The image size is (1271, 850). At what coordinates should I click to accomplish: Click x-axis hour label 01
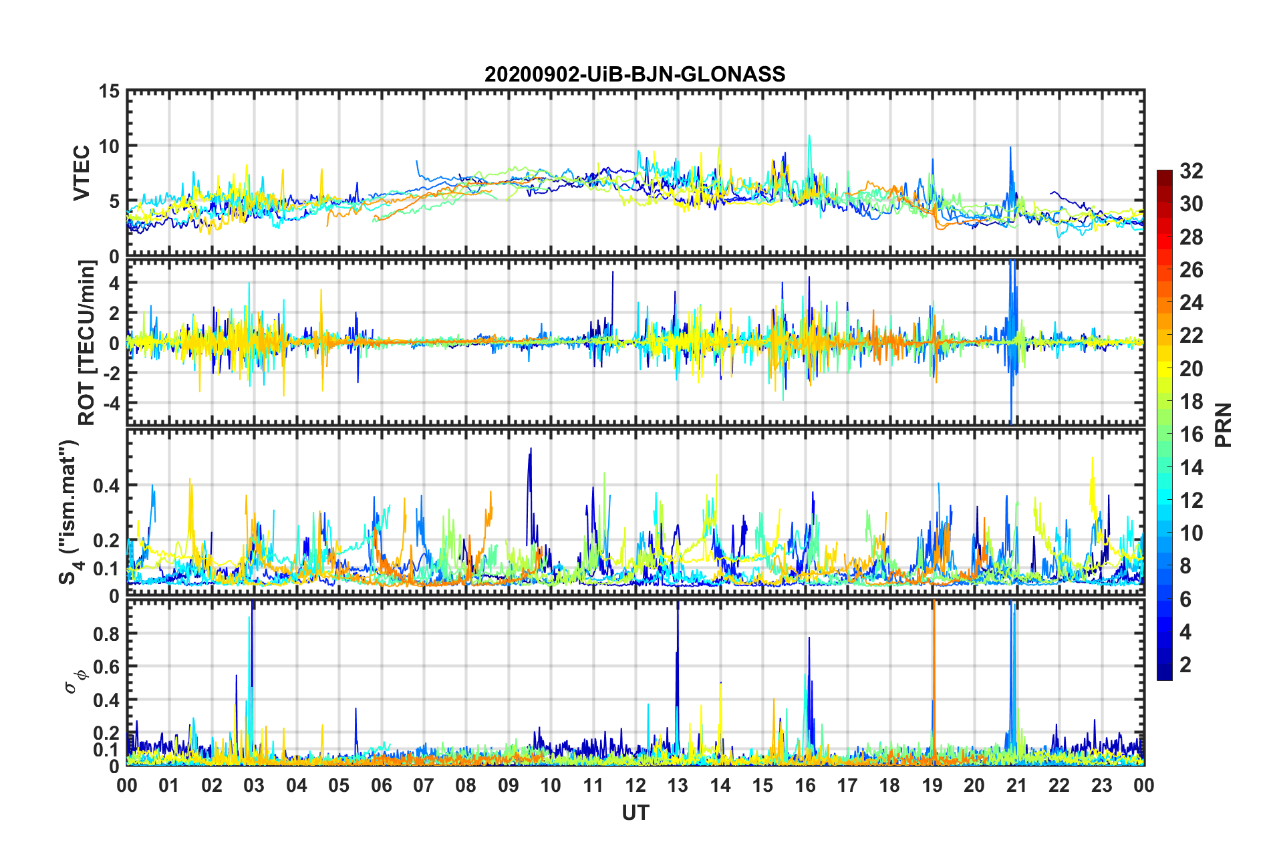pyautogui.click(x=169, y=785)
